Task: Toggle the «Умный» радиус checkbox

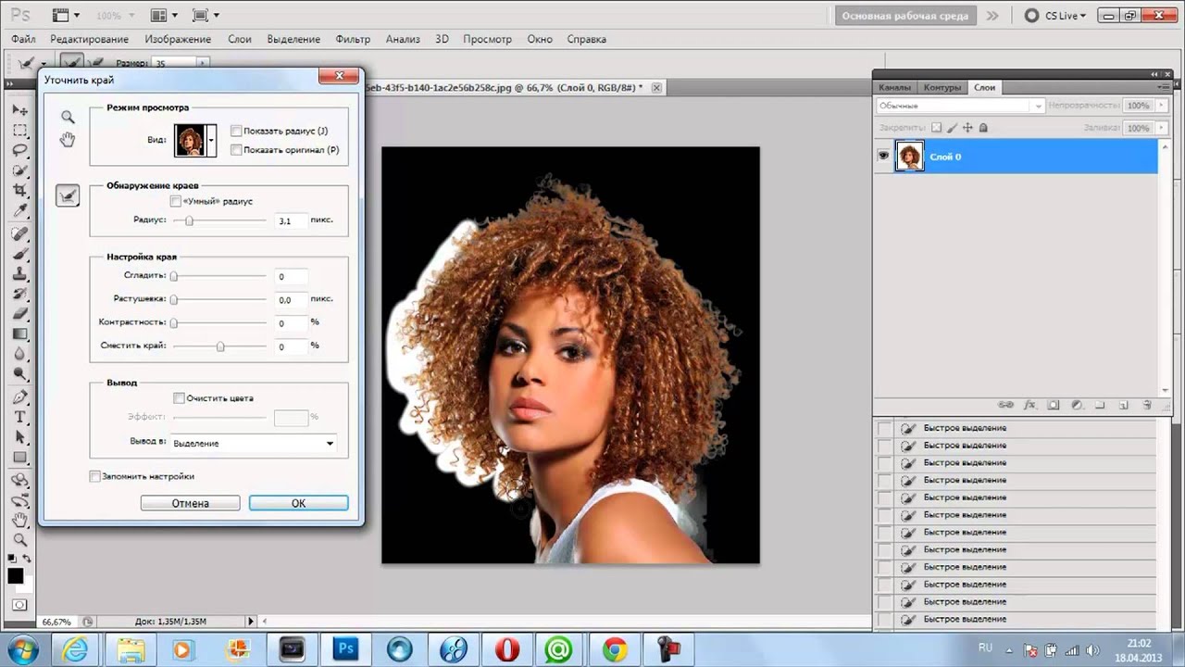Action: 176,201
